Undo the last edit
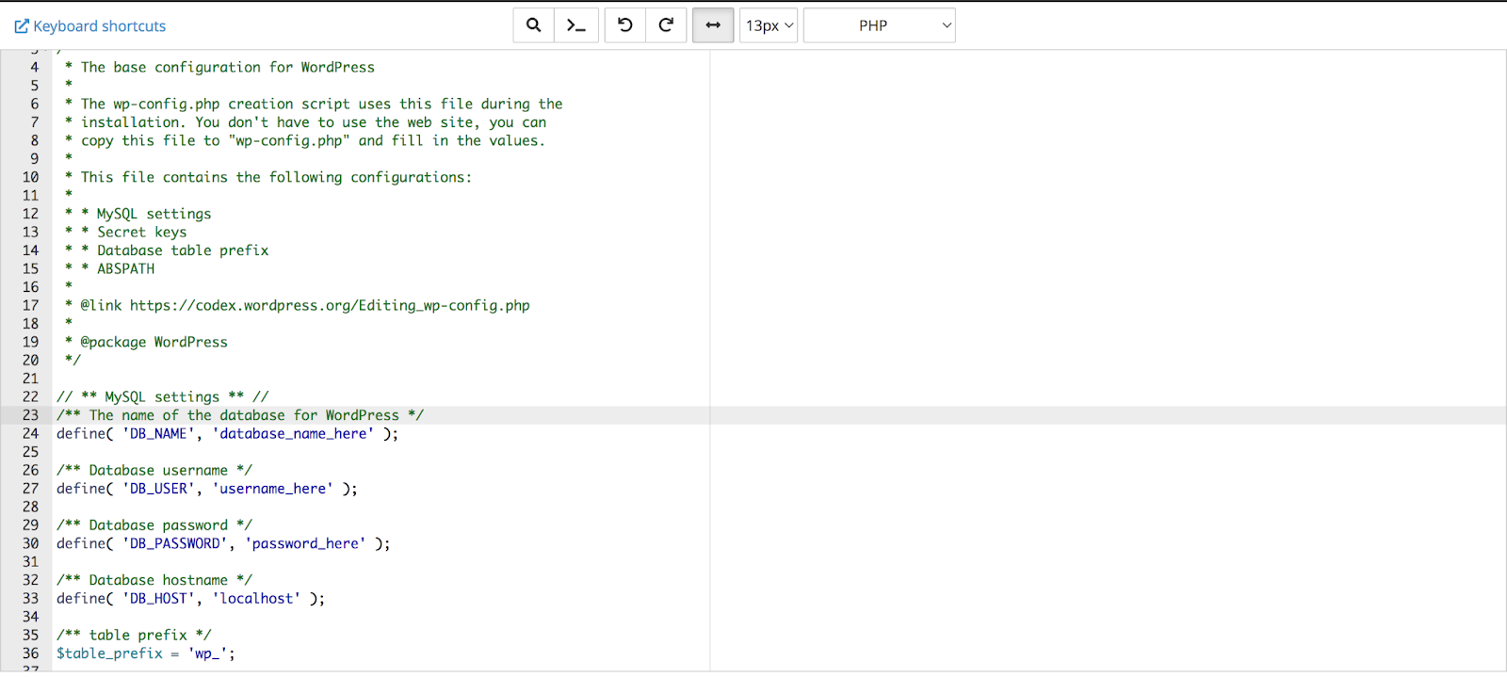The image size is (1507, 677). [624, 25]
